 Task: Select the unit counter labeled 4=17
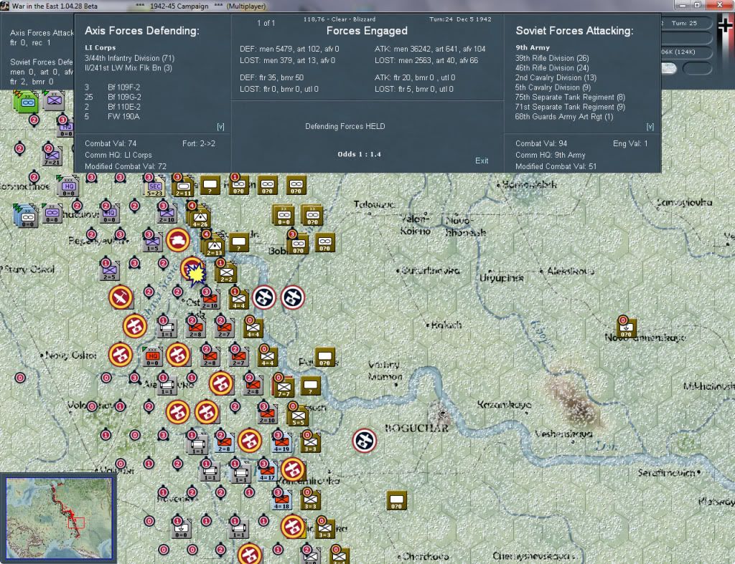pos(267,471)
